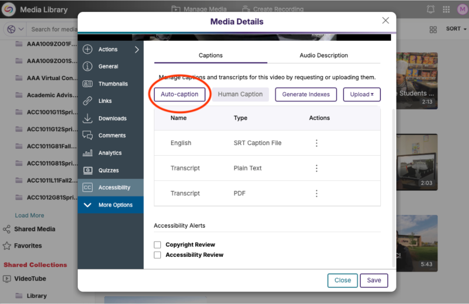The height and width of the screenshot is (304, 469).
Task: Expand the Actions menu chevron
Action: (x=137, y=50)
